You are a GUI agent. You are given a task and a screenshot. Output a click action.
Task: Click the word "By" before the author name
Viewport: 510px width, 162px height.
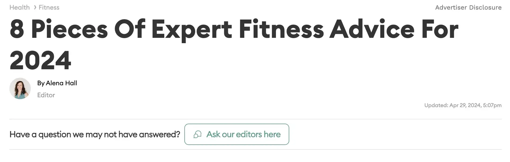pyautogui.click(x=41, y=83)
